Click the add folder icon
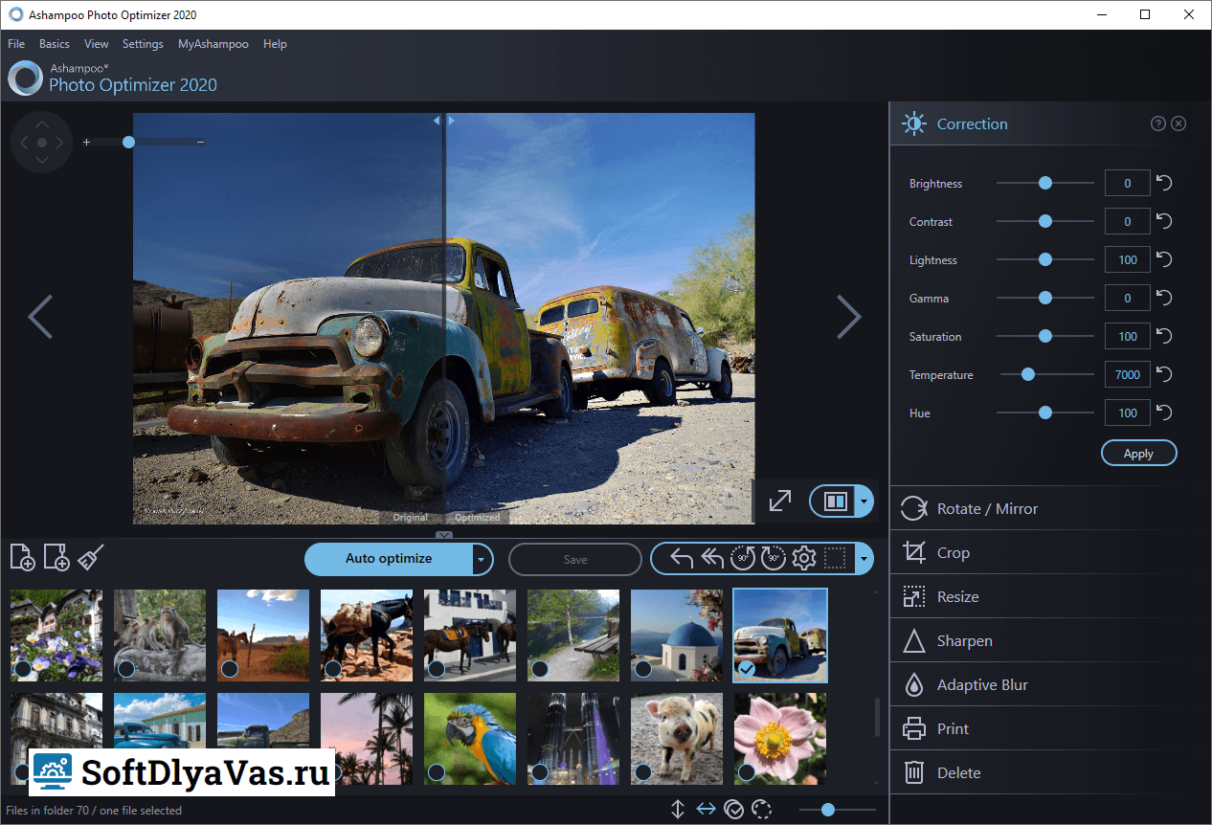The image size is (1212, 825). click(56, 557)
